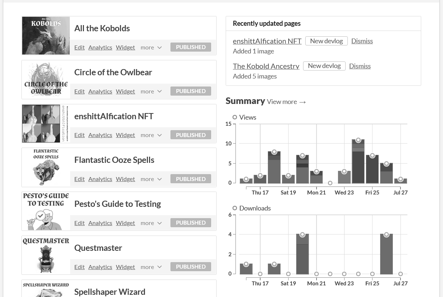Click the PUBLISHED badge for Questmaster
The image size is (443, 297).
click(x=190, y=267)
